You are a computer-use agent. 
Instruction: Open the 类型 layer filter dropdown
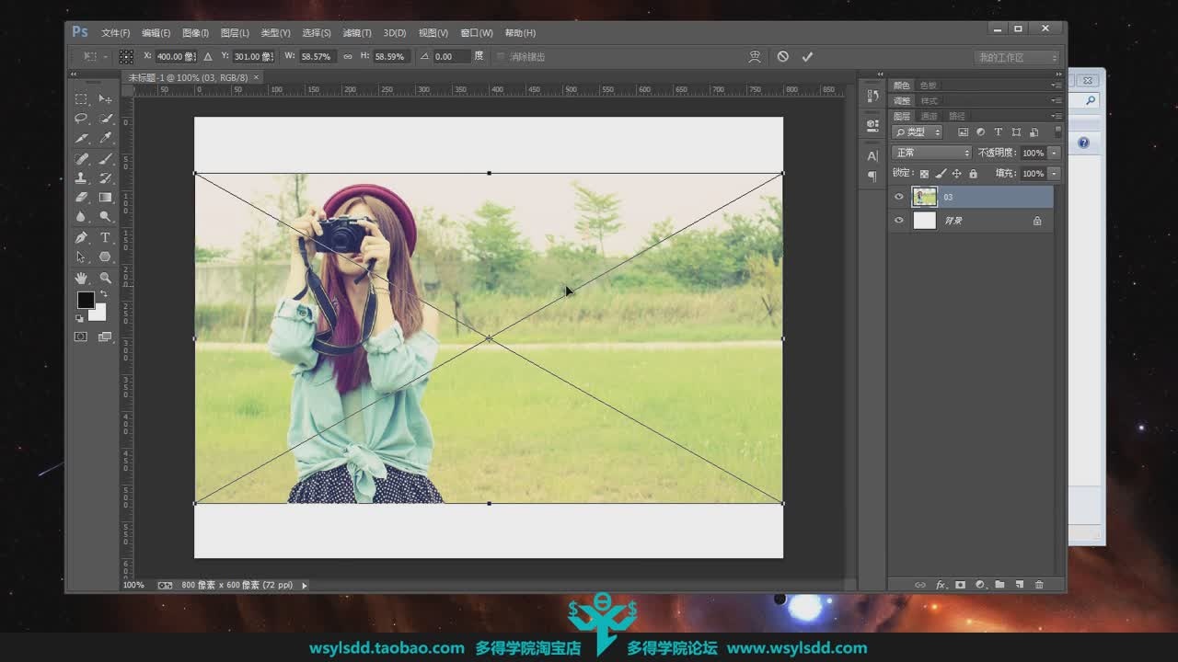918,132
